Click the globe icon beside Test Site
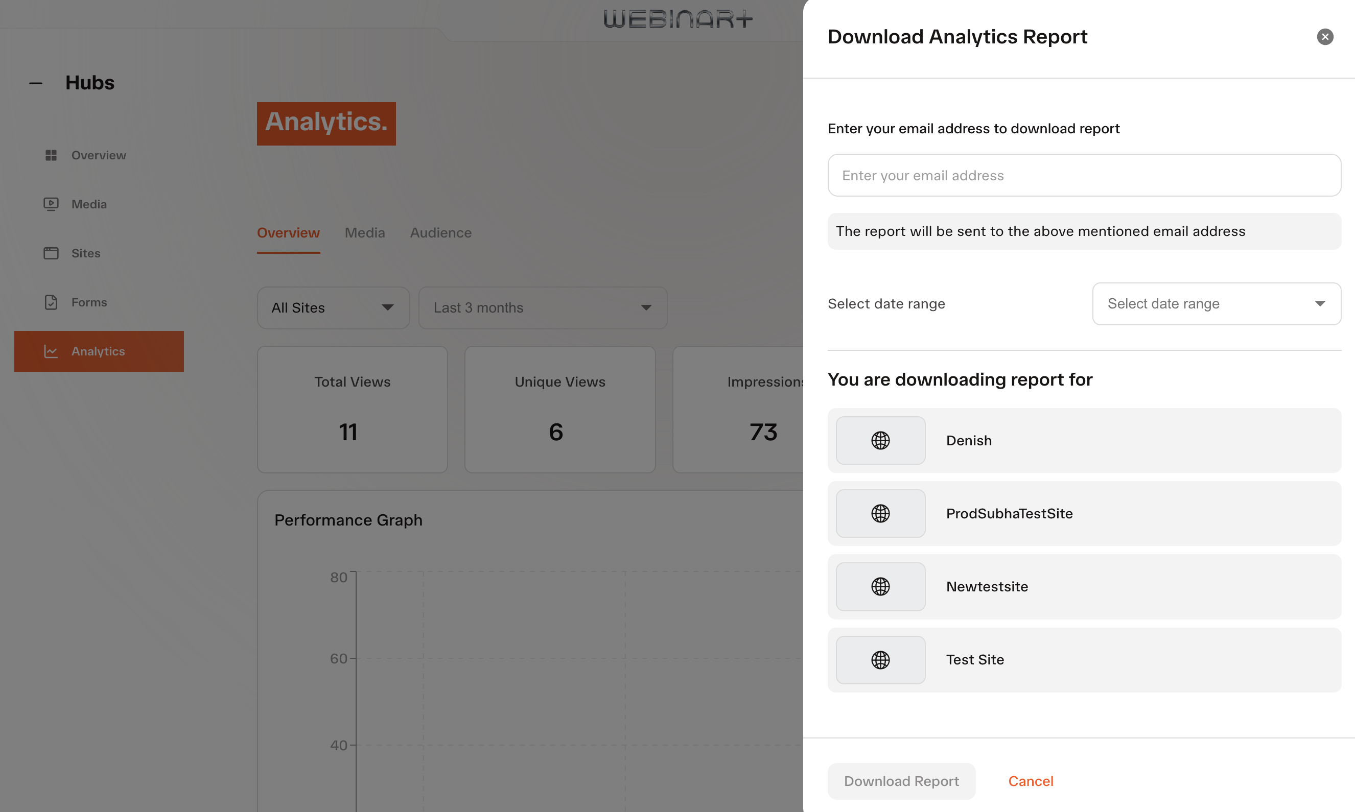1355x812 pixels. point(880,660)
